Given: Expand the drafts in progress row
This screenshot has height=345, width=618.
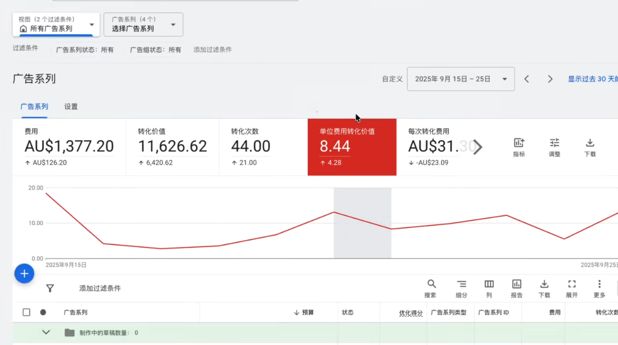Looking at the screenshot, I should pos(46,332).
